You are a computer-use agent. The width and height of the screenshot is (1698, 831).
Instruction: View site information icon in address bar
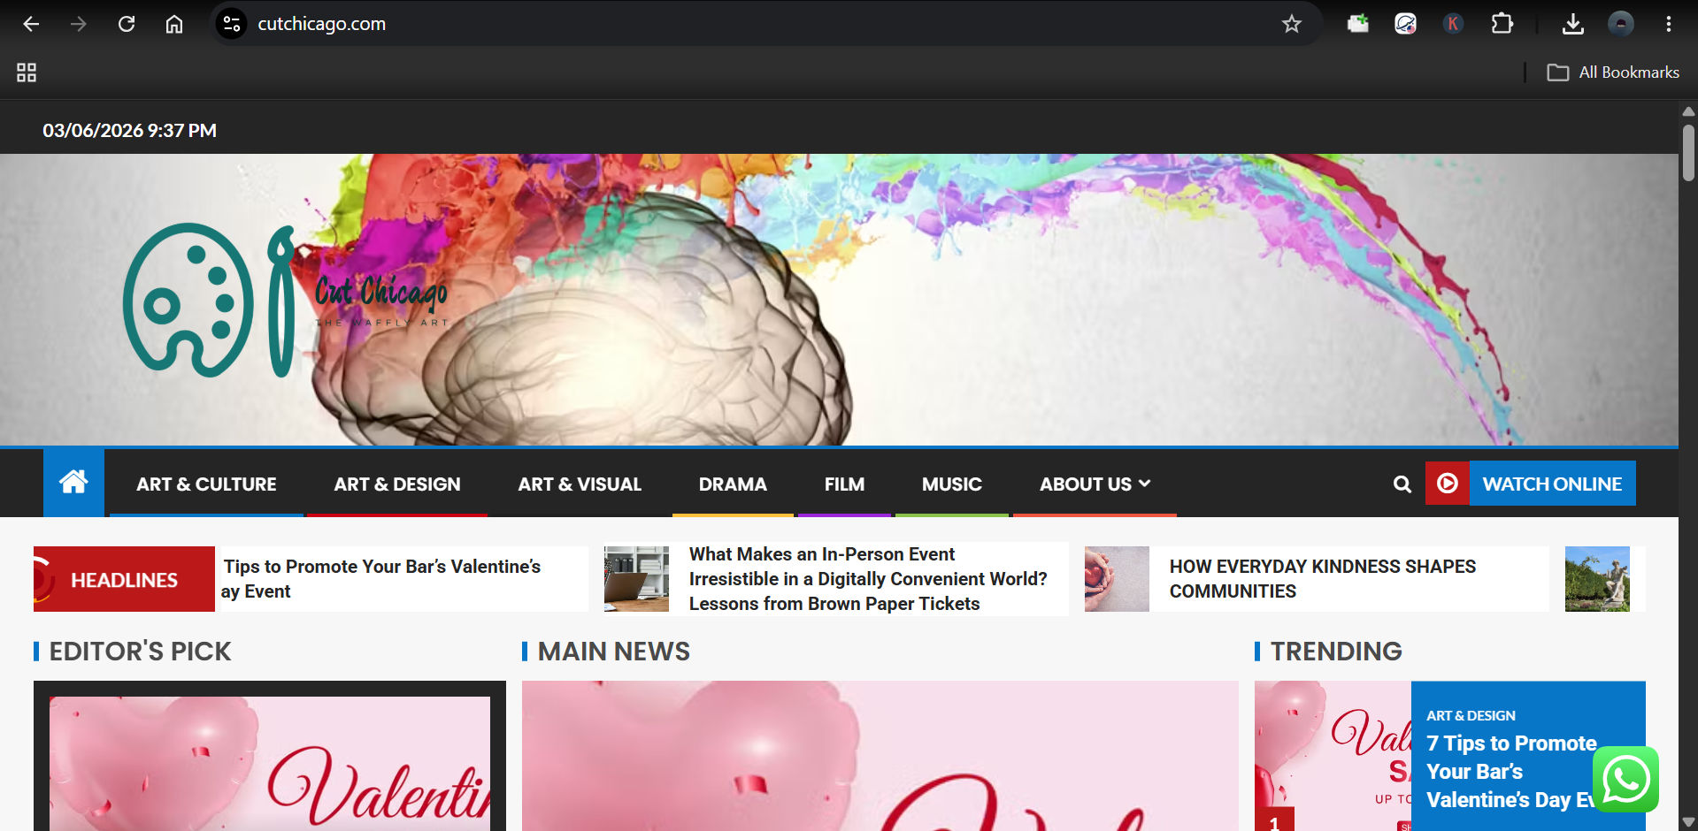pyautogui.click(x=232, y=24)
